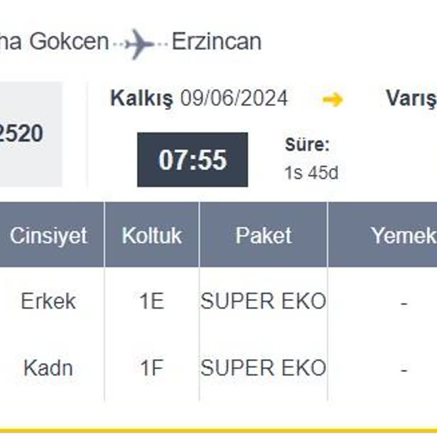437x437 pixels.
Task: Click the Koltuk column header
Action: [152, 236]
